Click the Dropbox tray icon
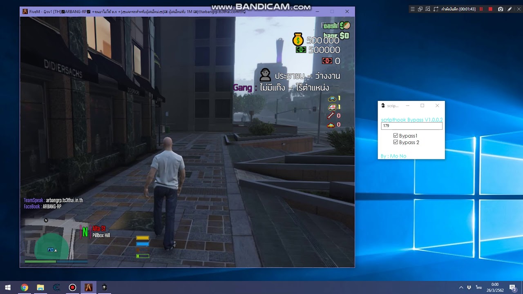 click(x=469, y=287)
